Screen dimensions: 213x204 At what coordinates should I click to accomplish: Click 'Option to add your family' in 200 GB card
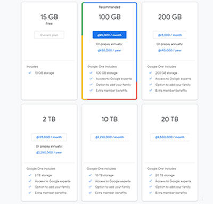(173, 85)
